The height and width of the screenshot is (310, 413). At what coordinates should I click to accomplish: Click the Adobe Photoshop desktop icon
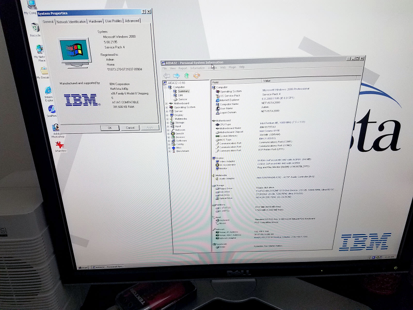tap(56, 128)
